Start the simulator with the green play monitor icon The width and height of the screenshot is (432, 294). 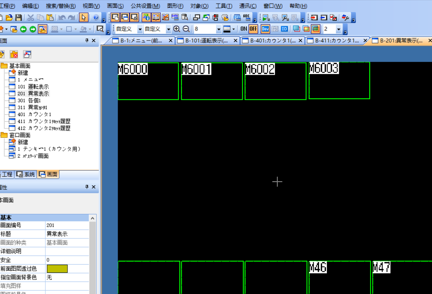pos(266,17)
